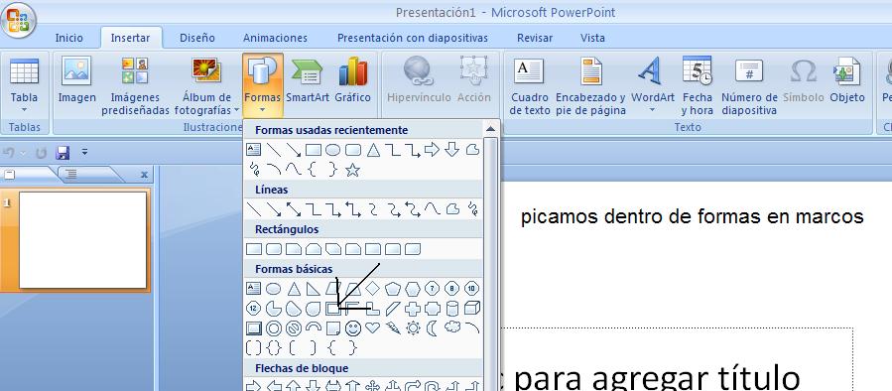The width and height of the screenshot is (892, 391).
Task: Click Fecha y hora button
Action: pyautogui.click(x=697, y=85)
